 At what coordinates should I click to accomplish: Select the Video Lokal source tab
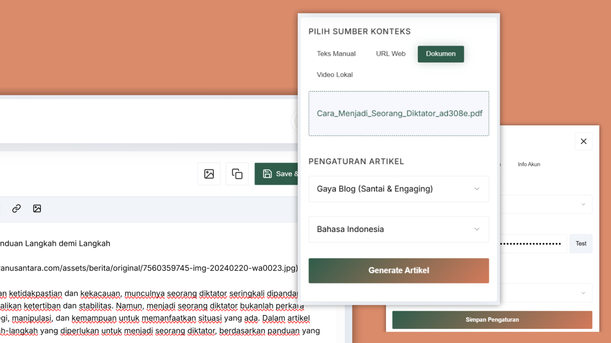point(334,75)
